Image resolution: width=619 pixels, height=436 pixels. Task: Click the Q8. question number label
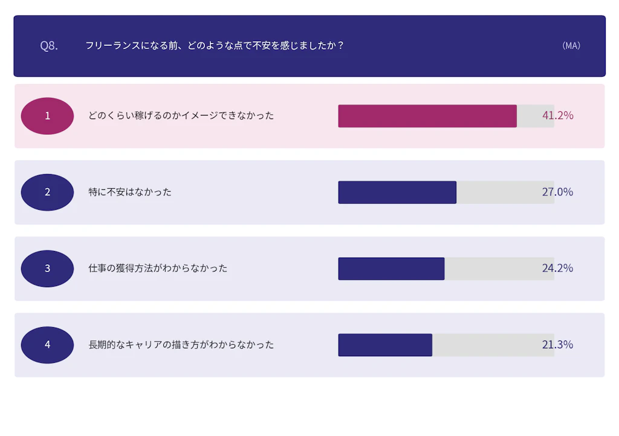tap(49, 46)
